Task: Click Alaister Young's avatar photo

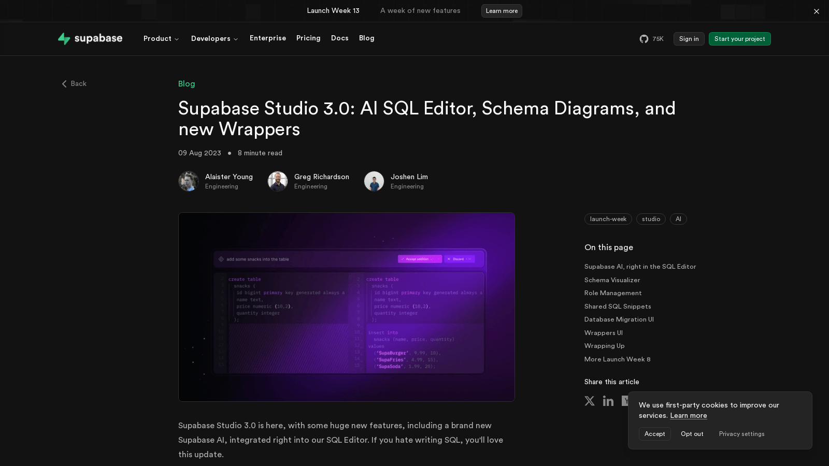Action: [x=189, y=181]
